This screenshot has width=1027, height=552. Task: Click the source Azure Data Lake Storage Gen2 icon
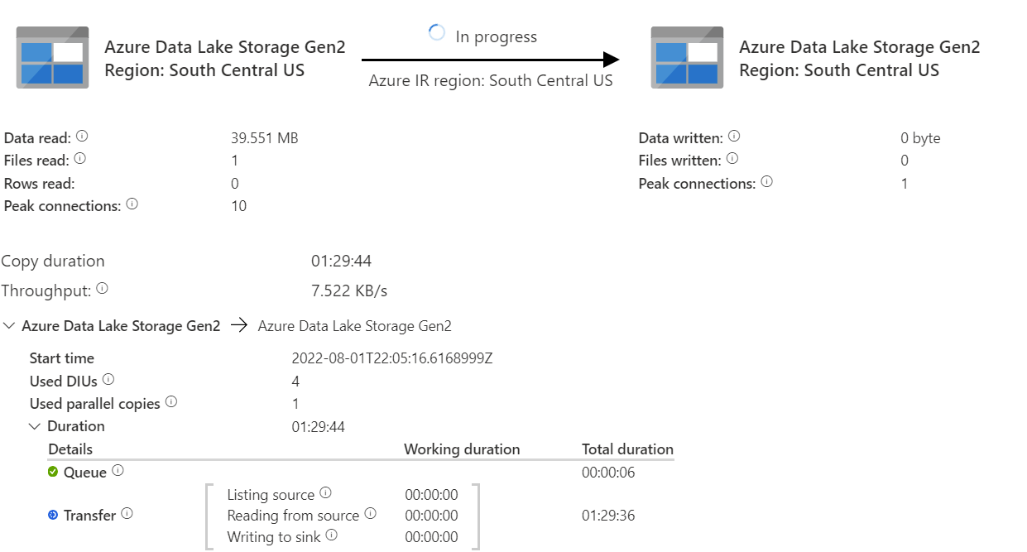coord(51,58)
